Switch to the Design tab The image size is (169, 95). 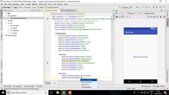coord(48,83)
